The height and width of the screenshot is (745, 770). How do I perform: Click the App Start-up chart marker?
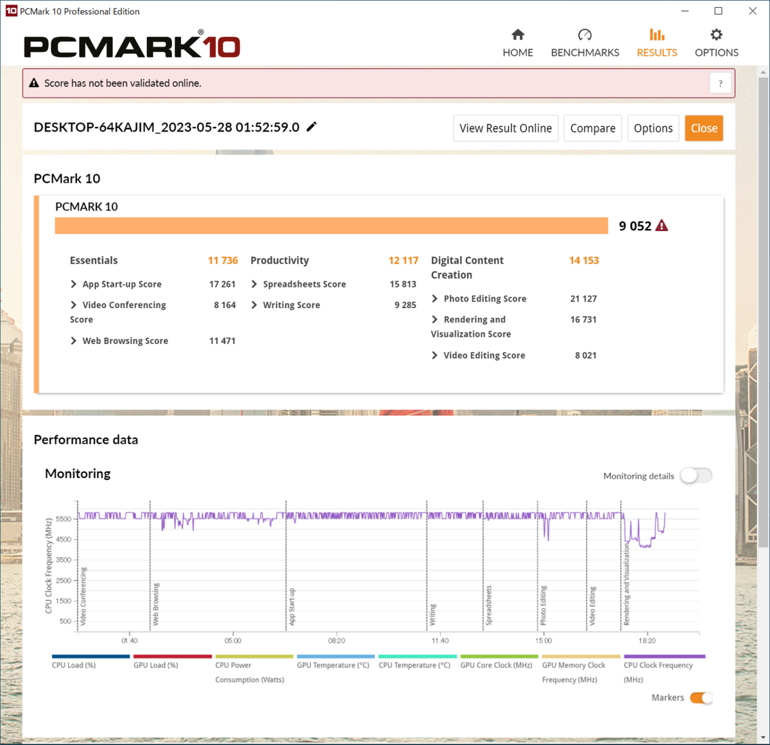292,606
